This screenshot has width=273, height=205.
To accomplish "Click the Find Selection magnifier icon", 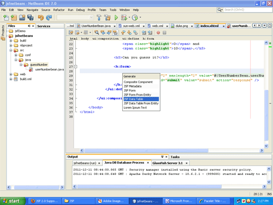I will coord(97,33).
